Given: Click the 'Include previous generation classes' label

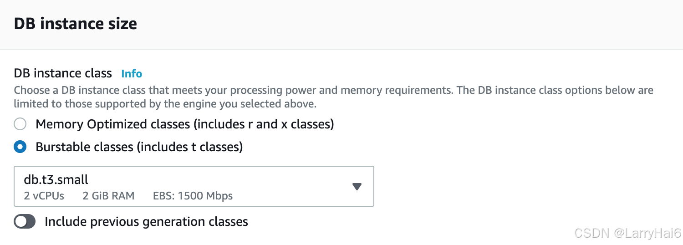Looking at the screenshot, I should point(146,222).
